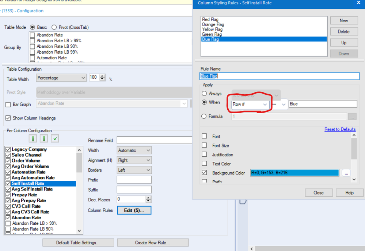The width and height of the screenshot is (365, 251).
Task: Enable the Justification styling checkbox
Action: 204,154
